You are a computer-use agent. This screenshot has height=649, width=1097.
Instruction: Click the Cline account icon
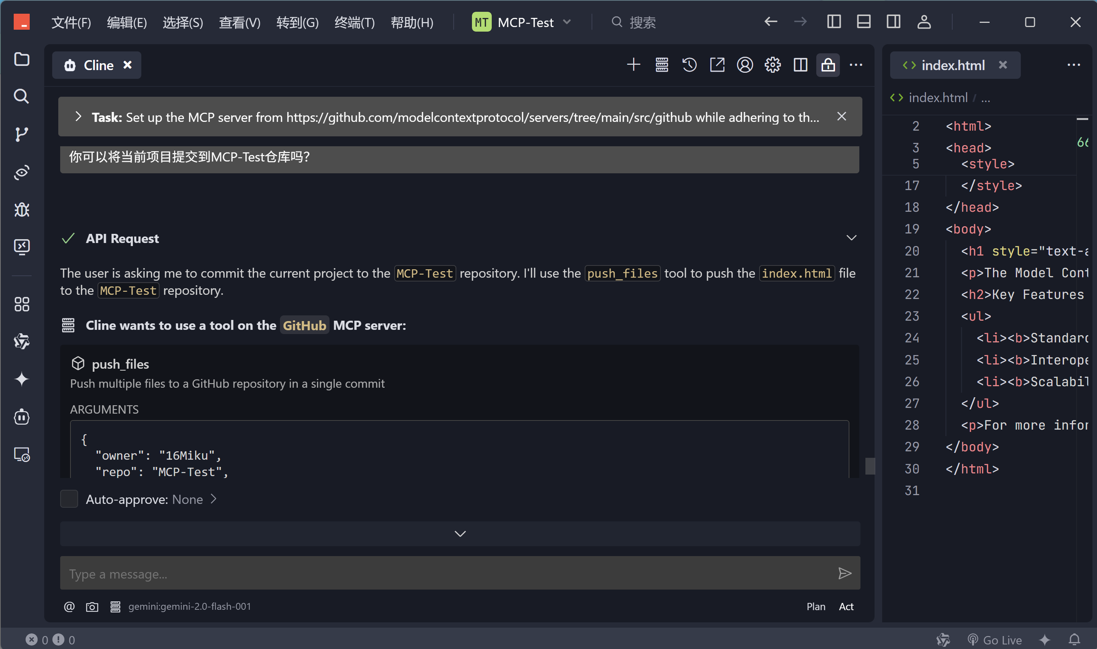tap(745, 65)
